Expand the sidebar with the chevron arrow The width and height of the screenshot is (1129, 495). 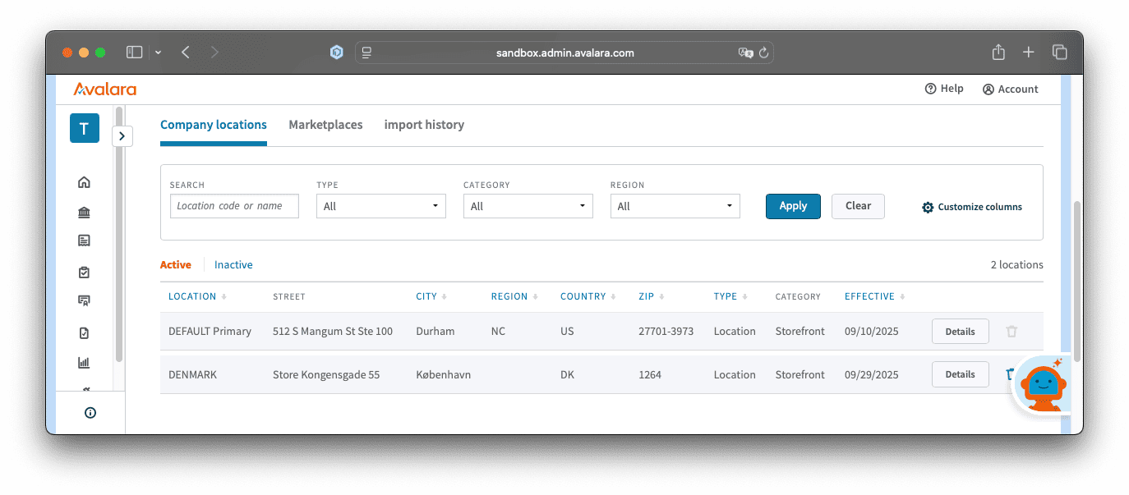[x=122, y=136]
